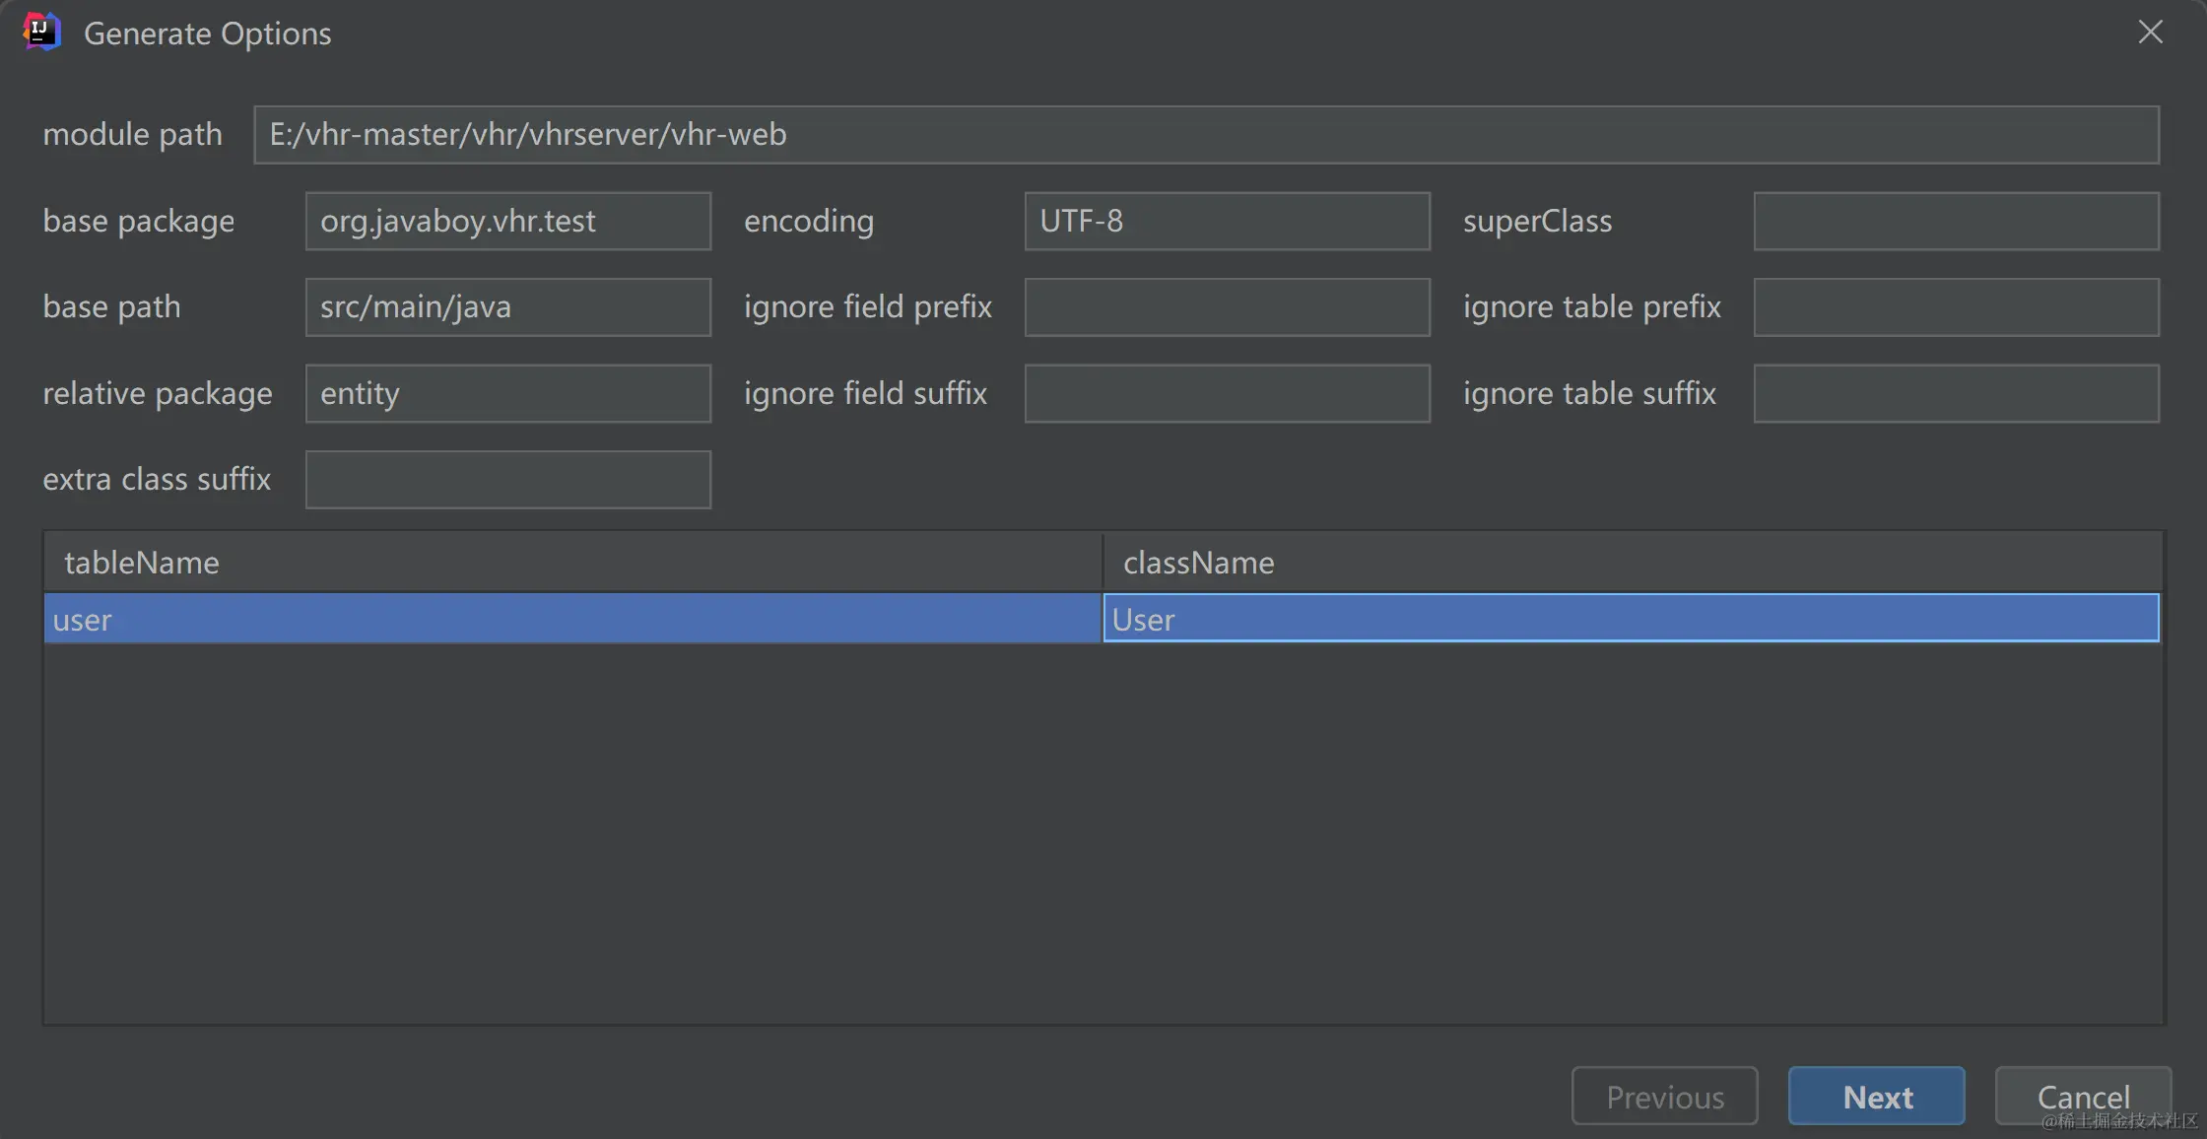Edit the relative package entity field

(x=507, y=393)
